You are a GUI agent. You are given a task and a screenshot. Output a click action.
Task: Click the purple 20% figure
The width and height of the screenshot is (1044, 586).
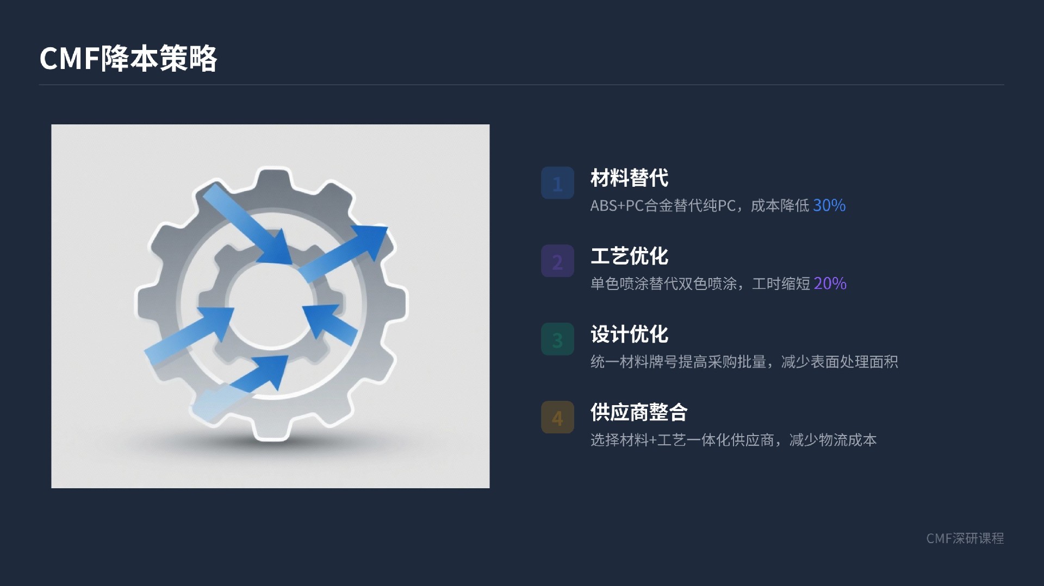tap(830, 283)
